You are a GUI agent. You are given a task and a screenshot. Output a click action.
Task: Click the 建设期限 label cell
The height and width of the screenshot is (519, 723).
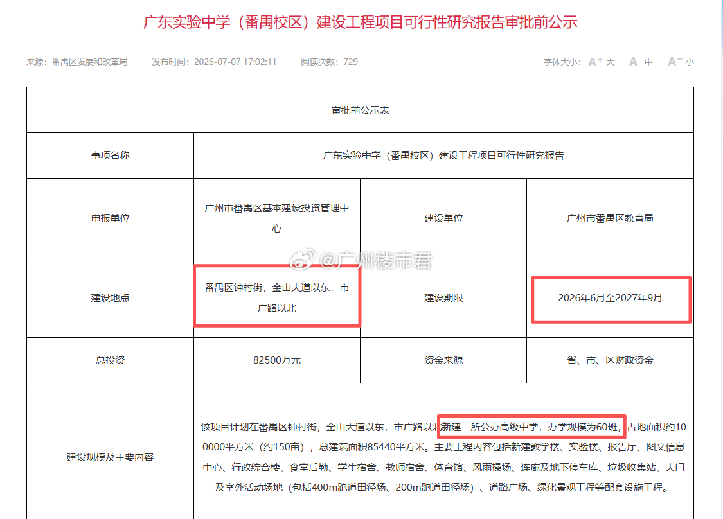tap(443, 298)
